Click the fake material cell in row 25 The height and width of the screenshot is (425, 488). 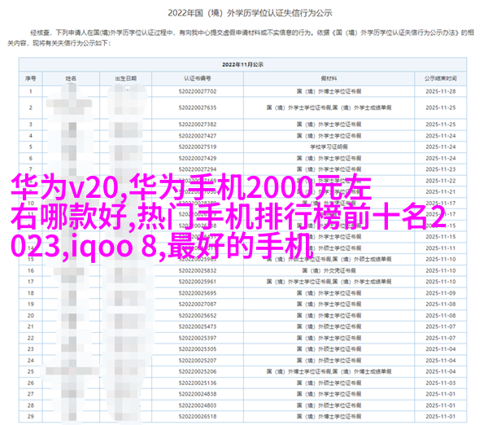tap(329, 371)
